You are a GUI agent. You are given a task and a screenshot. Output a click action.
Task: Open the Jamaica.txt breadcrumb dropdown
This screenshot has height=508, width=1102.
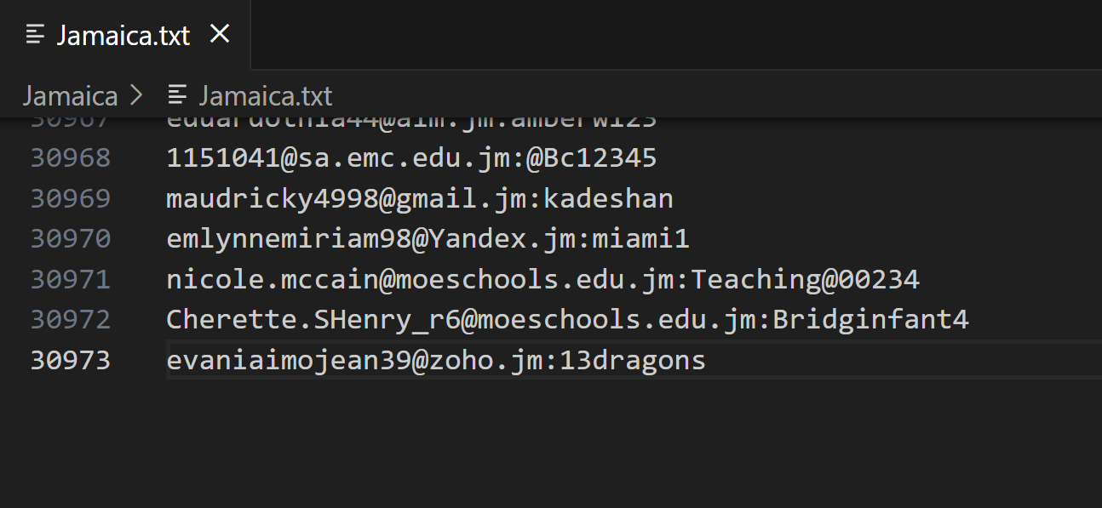click(x=265, y=95)
